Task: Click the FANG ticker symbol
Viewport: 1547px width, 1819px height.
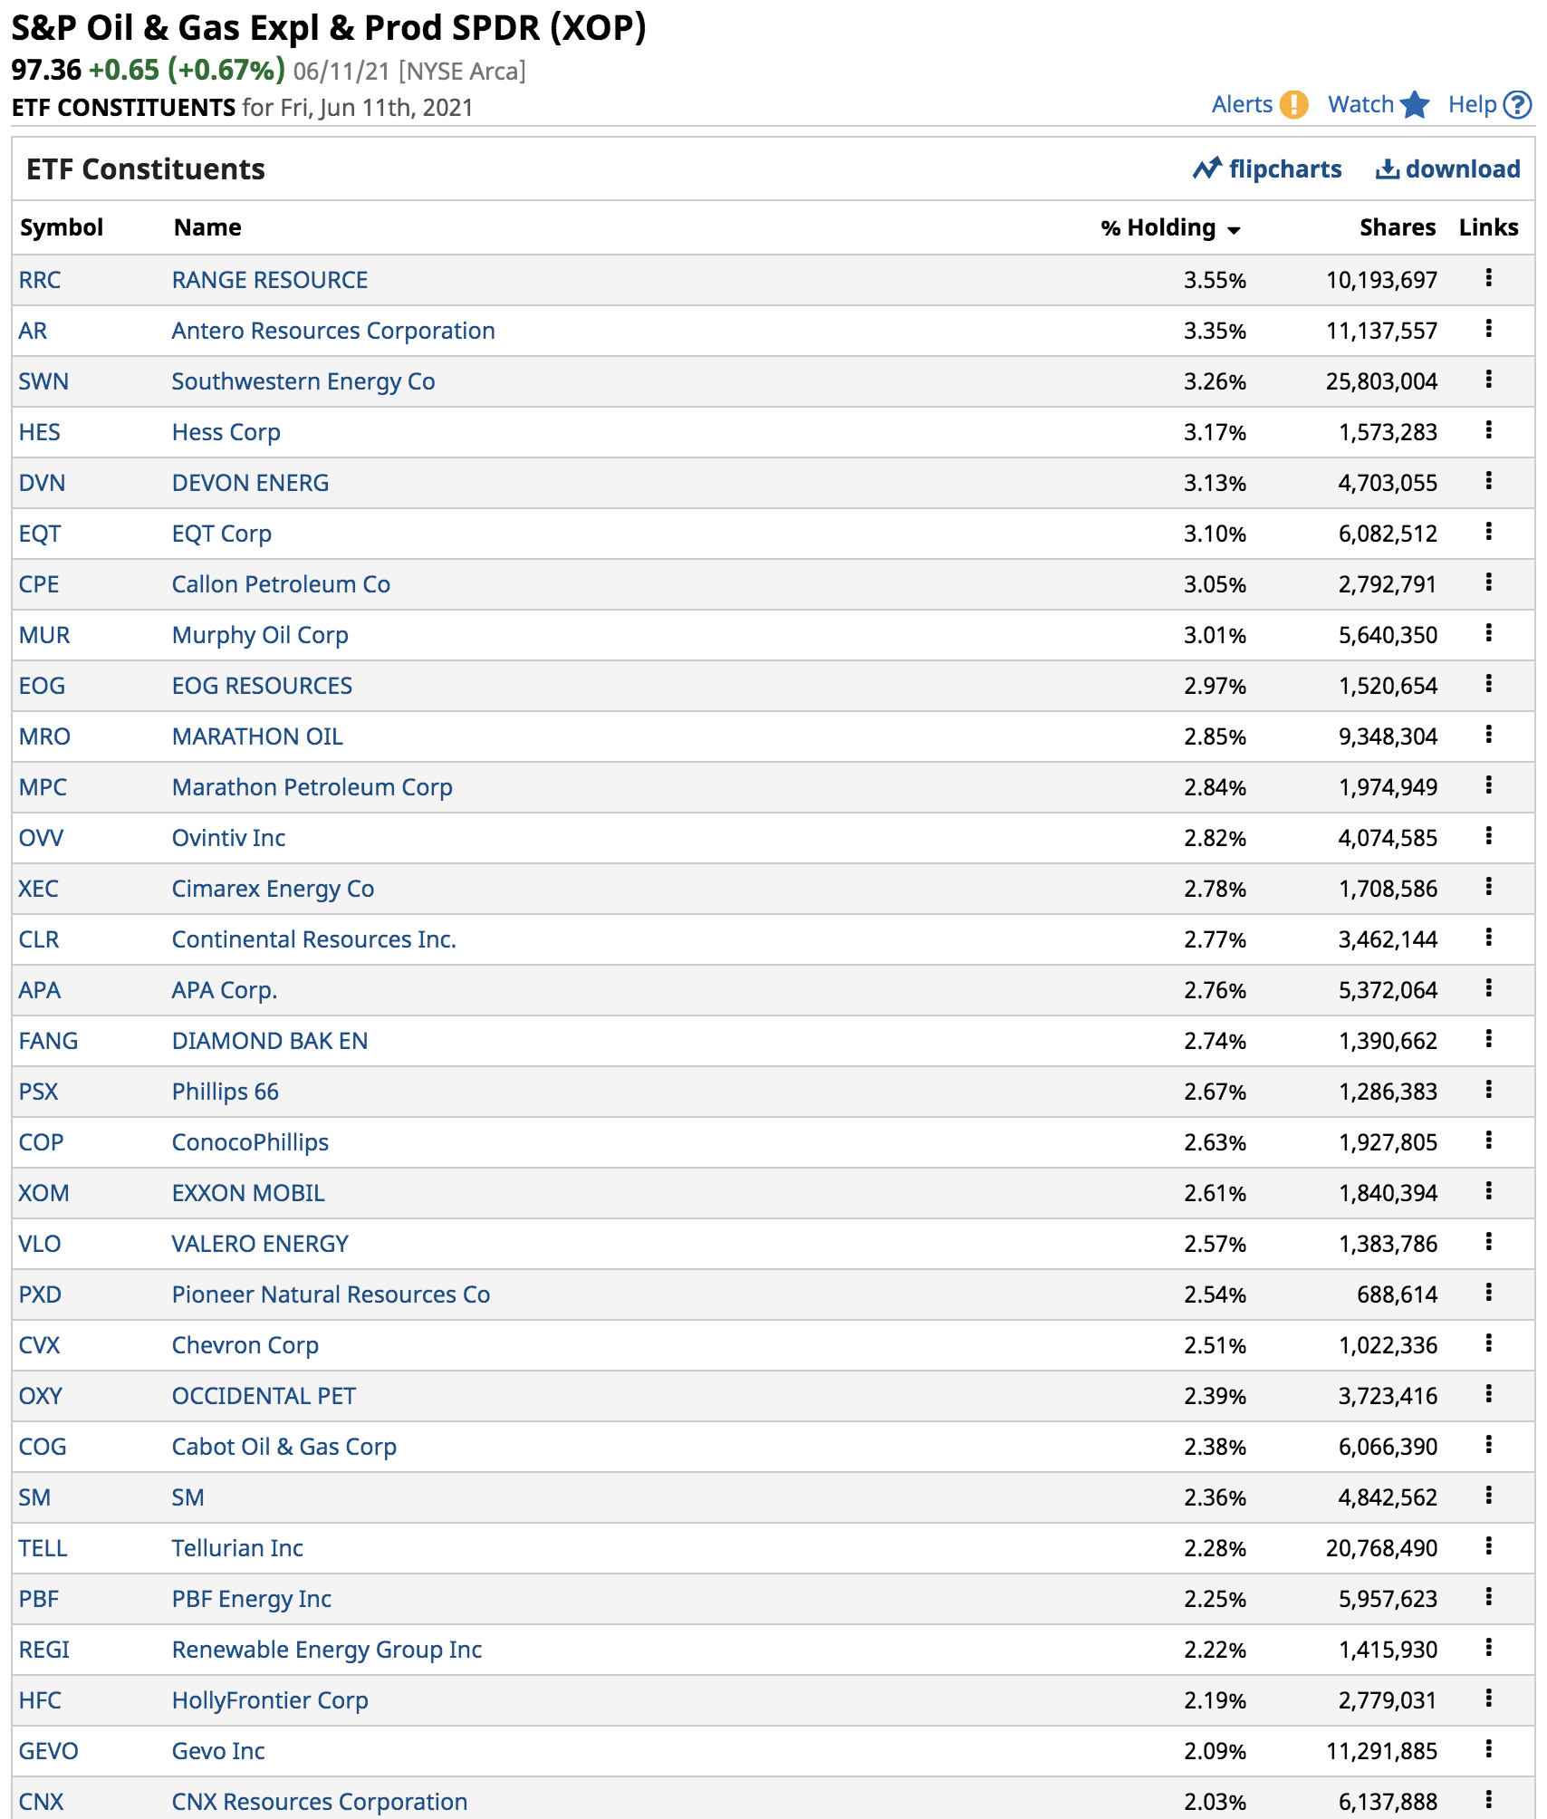Action: 49,1041
